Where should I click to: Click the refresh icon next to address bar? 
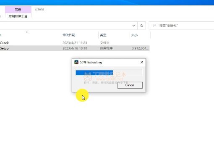click(x=141, y=26)
